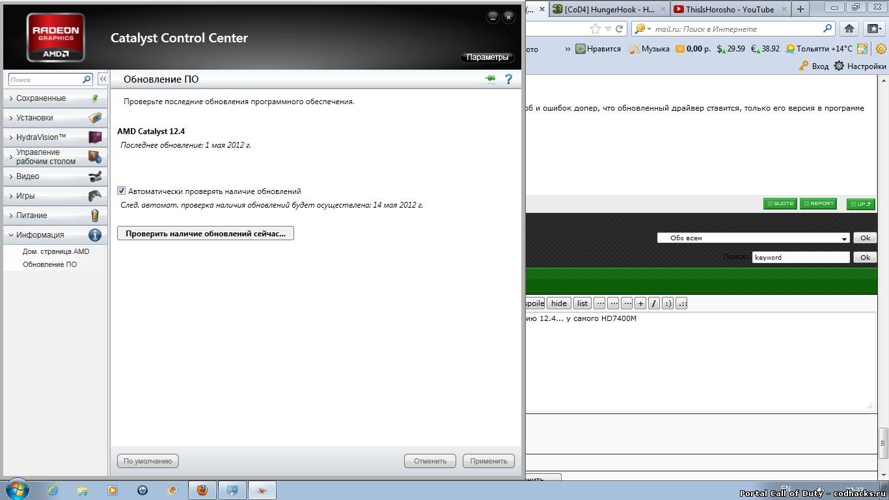Screen dimensions: 889x500
Task: Expand the HydraVision™ category
Action: pos(41,137)
